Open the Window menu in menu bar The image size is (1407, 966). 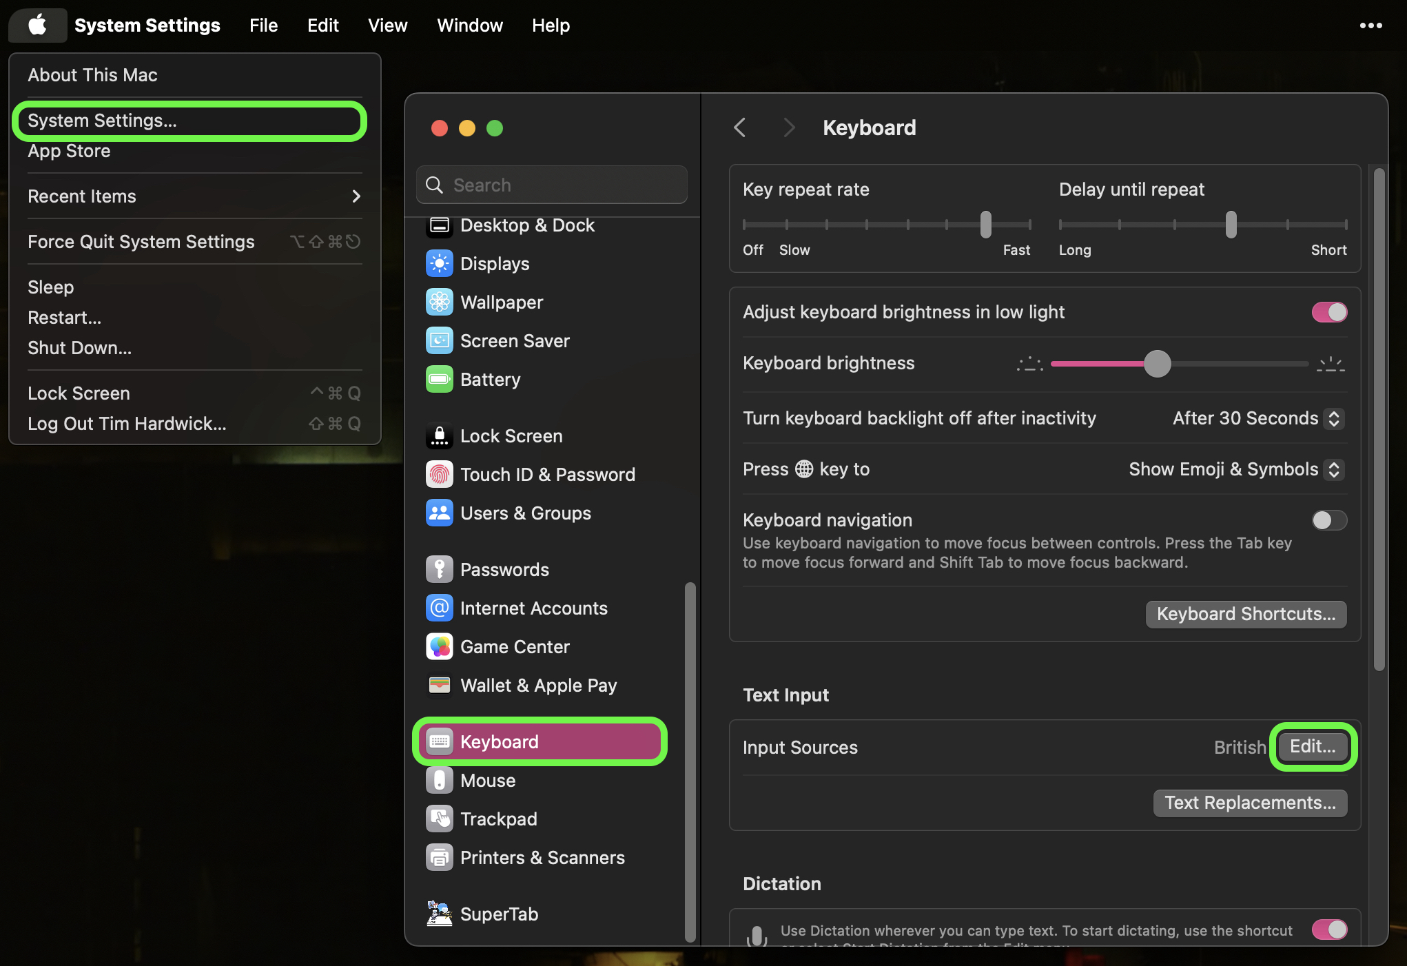pos(470,25)
